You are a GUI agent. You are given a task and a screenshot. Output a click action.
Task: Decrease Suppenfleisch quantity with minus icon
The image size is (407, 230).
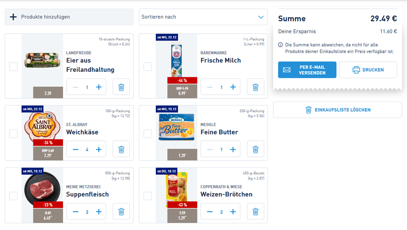coord(76,212)
